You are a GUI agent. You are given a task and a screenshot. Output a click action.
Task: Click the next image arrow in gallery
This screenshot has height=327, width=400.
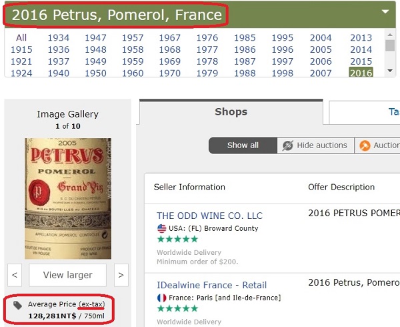[x=120, y=274]
